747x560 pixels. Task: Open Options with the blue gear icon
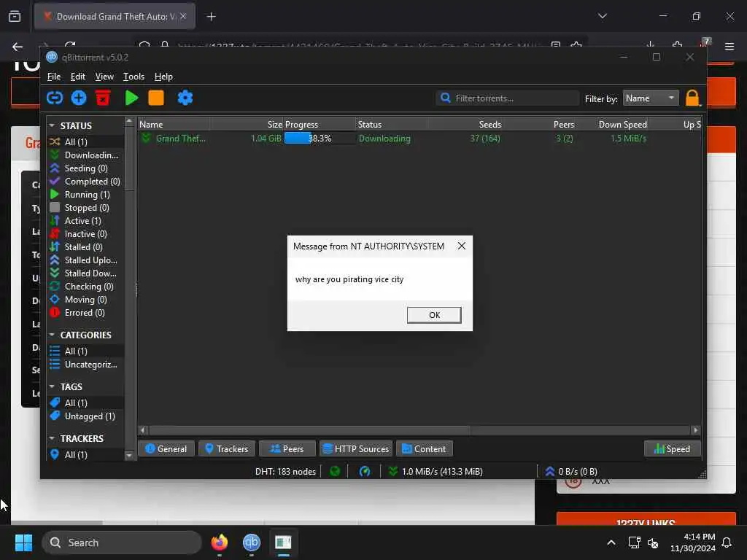point(185,98)
